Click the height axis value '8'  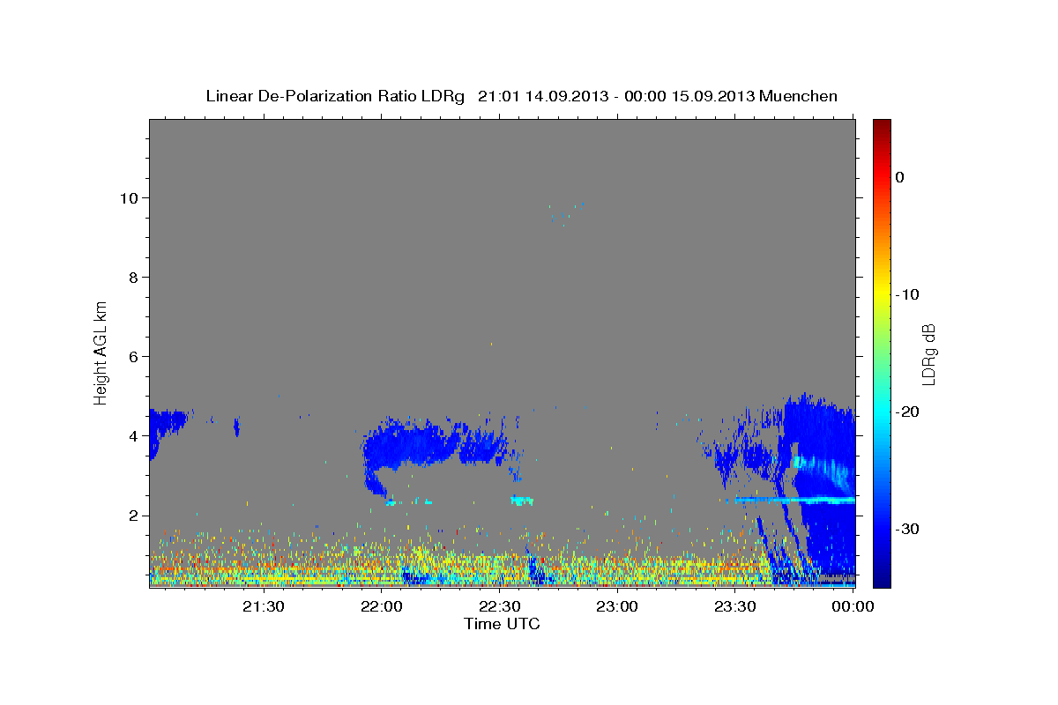pos(132,277)
